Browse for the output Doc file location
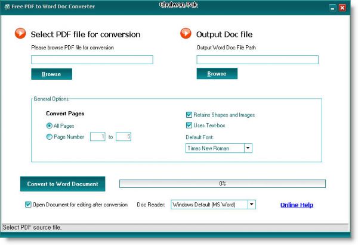 point(217,74)
